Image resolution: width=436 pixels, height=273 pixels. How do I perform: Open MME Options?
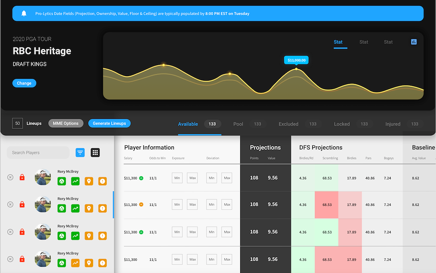[65, 123]
